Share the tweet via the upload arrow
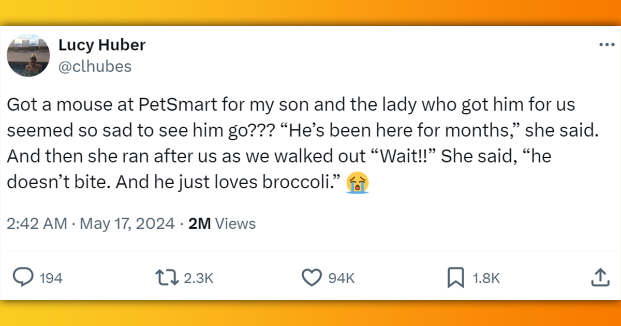The image size is (621, 326). 600,277
